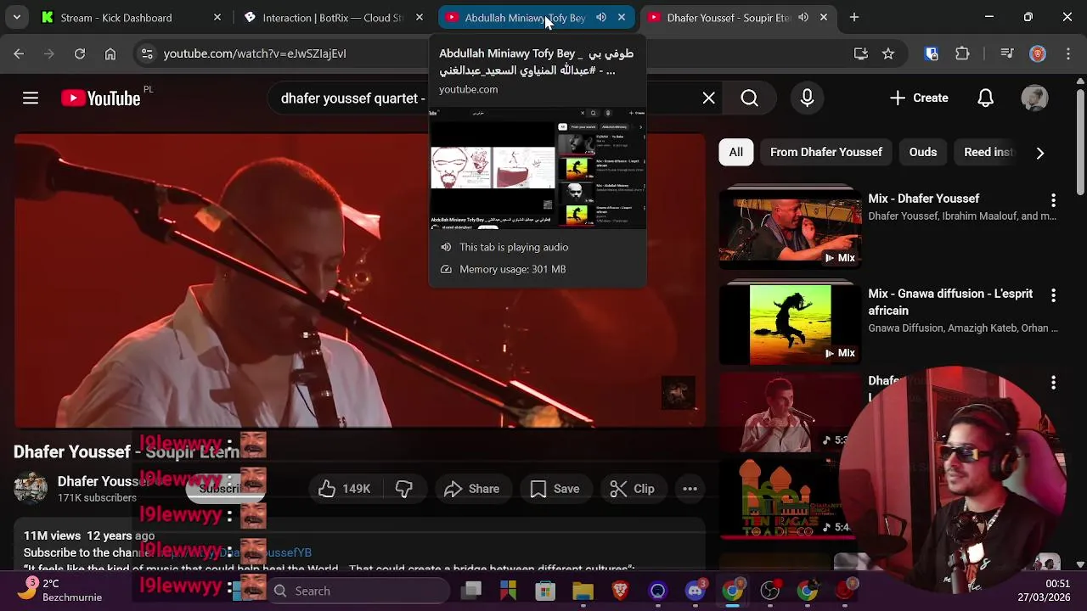
Task: Save the video to a playlist
Action: [555, 489]
